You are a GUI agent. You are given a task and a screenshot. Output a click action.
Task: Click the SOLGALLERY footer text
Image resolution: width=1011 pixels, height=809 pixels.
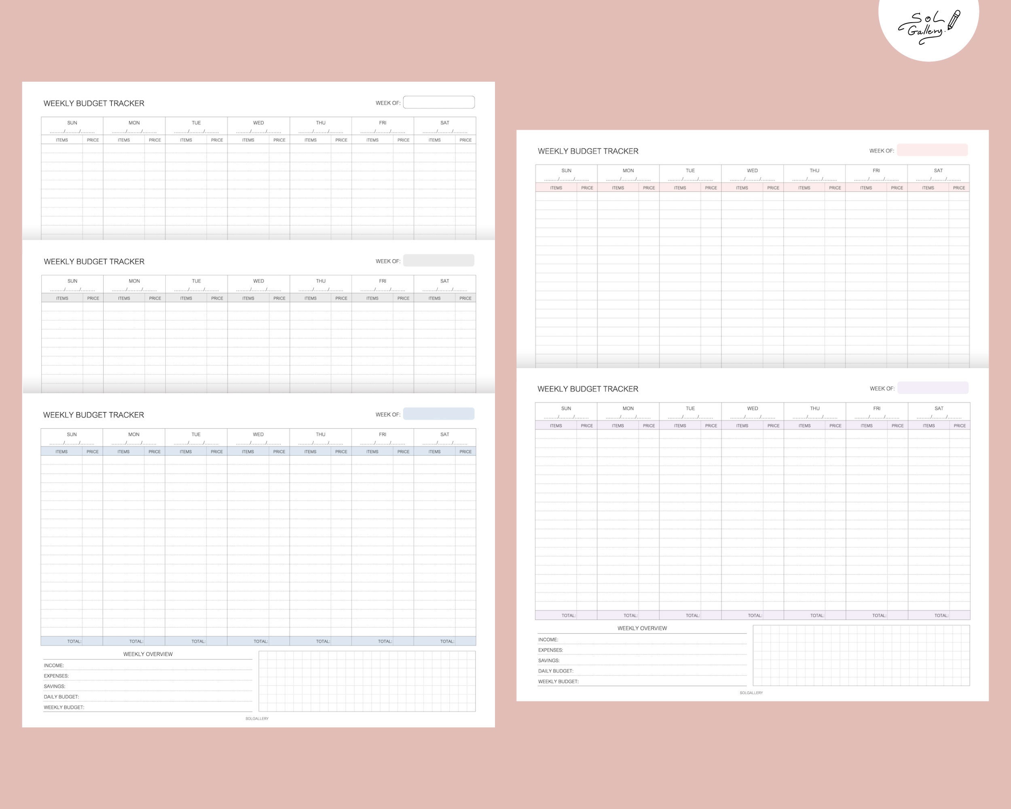click(x=258, y=718)
